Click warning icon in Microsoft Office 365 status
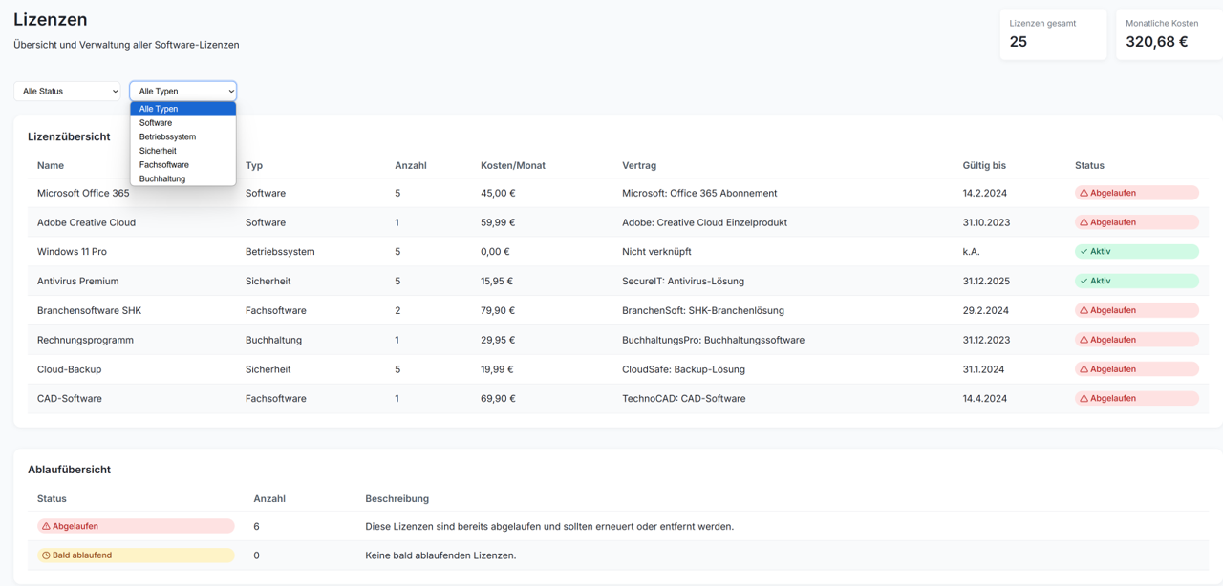The height and width of the screenshot is (586, 1223). click(x=1084, y=193)
